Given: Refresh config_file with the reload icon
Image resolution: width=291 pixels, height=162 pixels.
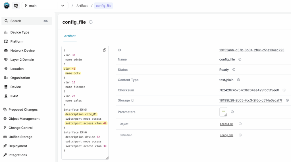Looking at the screenshot, I should click(x=91, y=22).
